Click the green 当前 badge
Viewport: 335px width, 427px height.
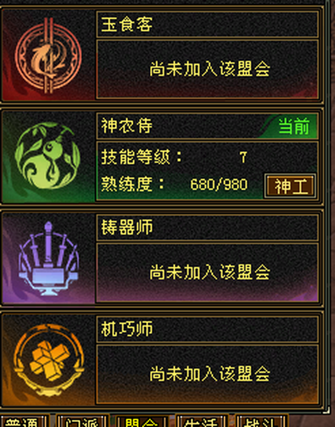click(x=294, y=126)
